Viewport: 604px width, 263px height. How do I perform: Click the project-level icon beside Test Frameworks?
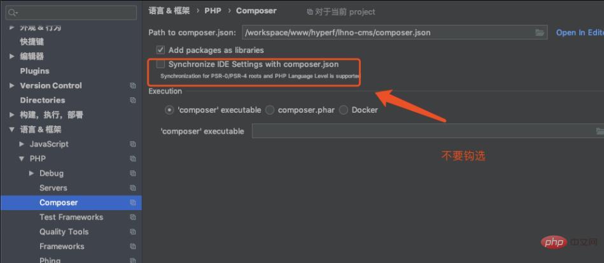133,217
